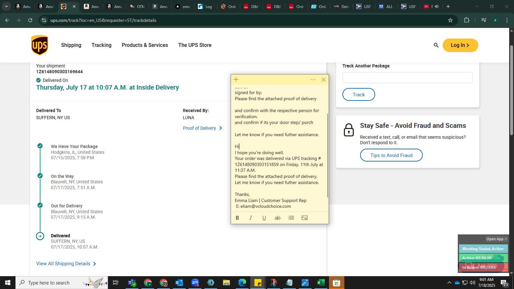Open File Explorer from the taskbar

pyautogui.click(x=226, y=283)
